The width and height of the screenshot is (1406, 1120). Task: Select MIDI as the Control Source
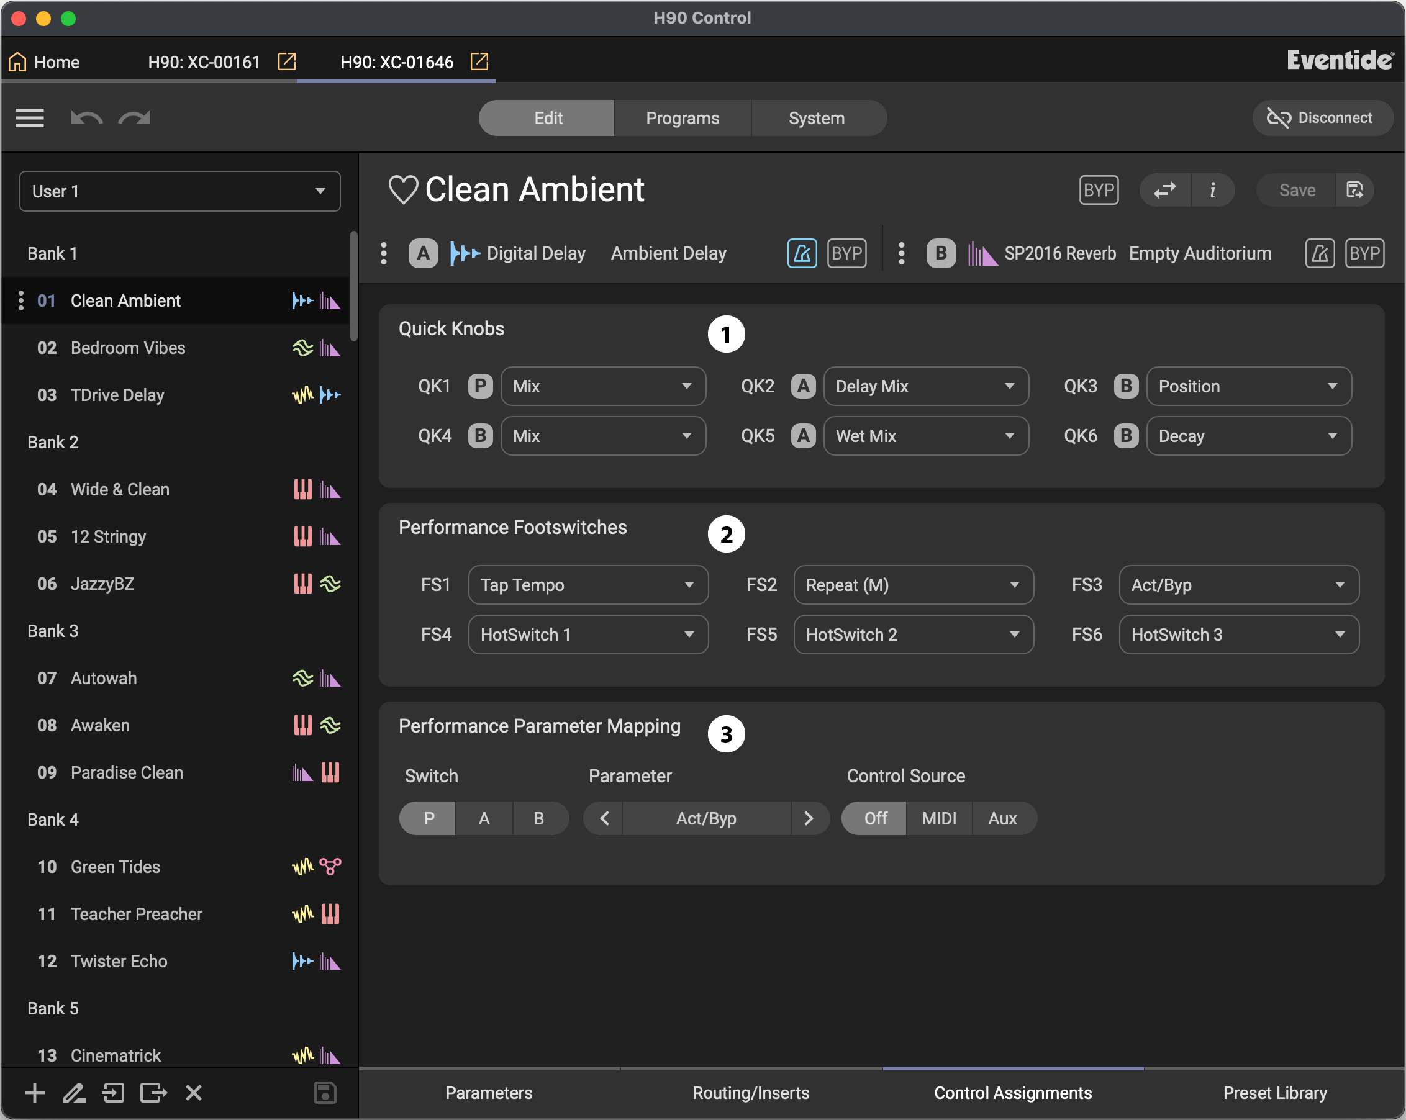click(x=938, y=818)
